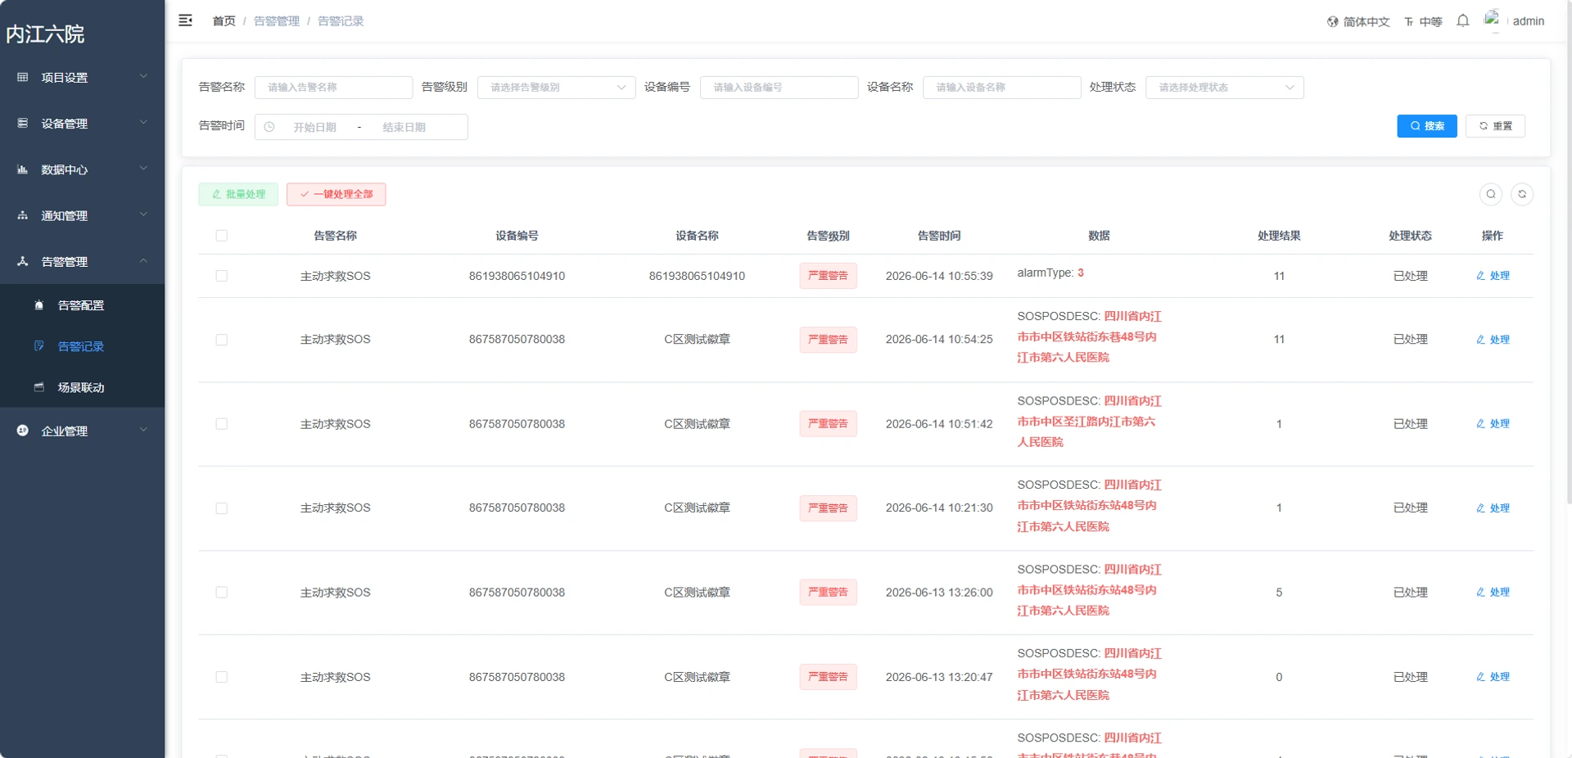Click 处理 edit icon for 10:21:30 row

(x=1480, y=508)
